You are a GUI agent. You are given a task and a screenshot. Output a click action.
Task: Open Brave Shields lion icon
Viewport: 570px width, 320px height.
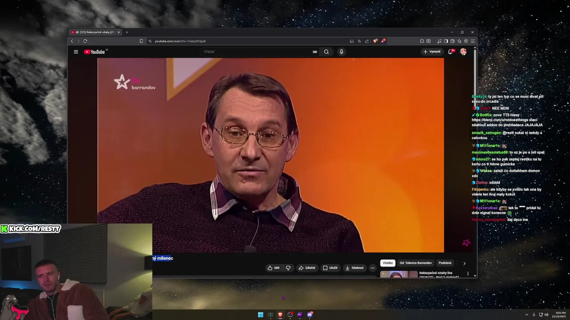click(x=375, y=41)
